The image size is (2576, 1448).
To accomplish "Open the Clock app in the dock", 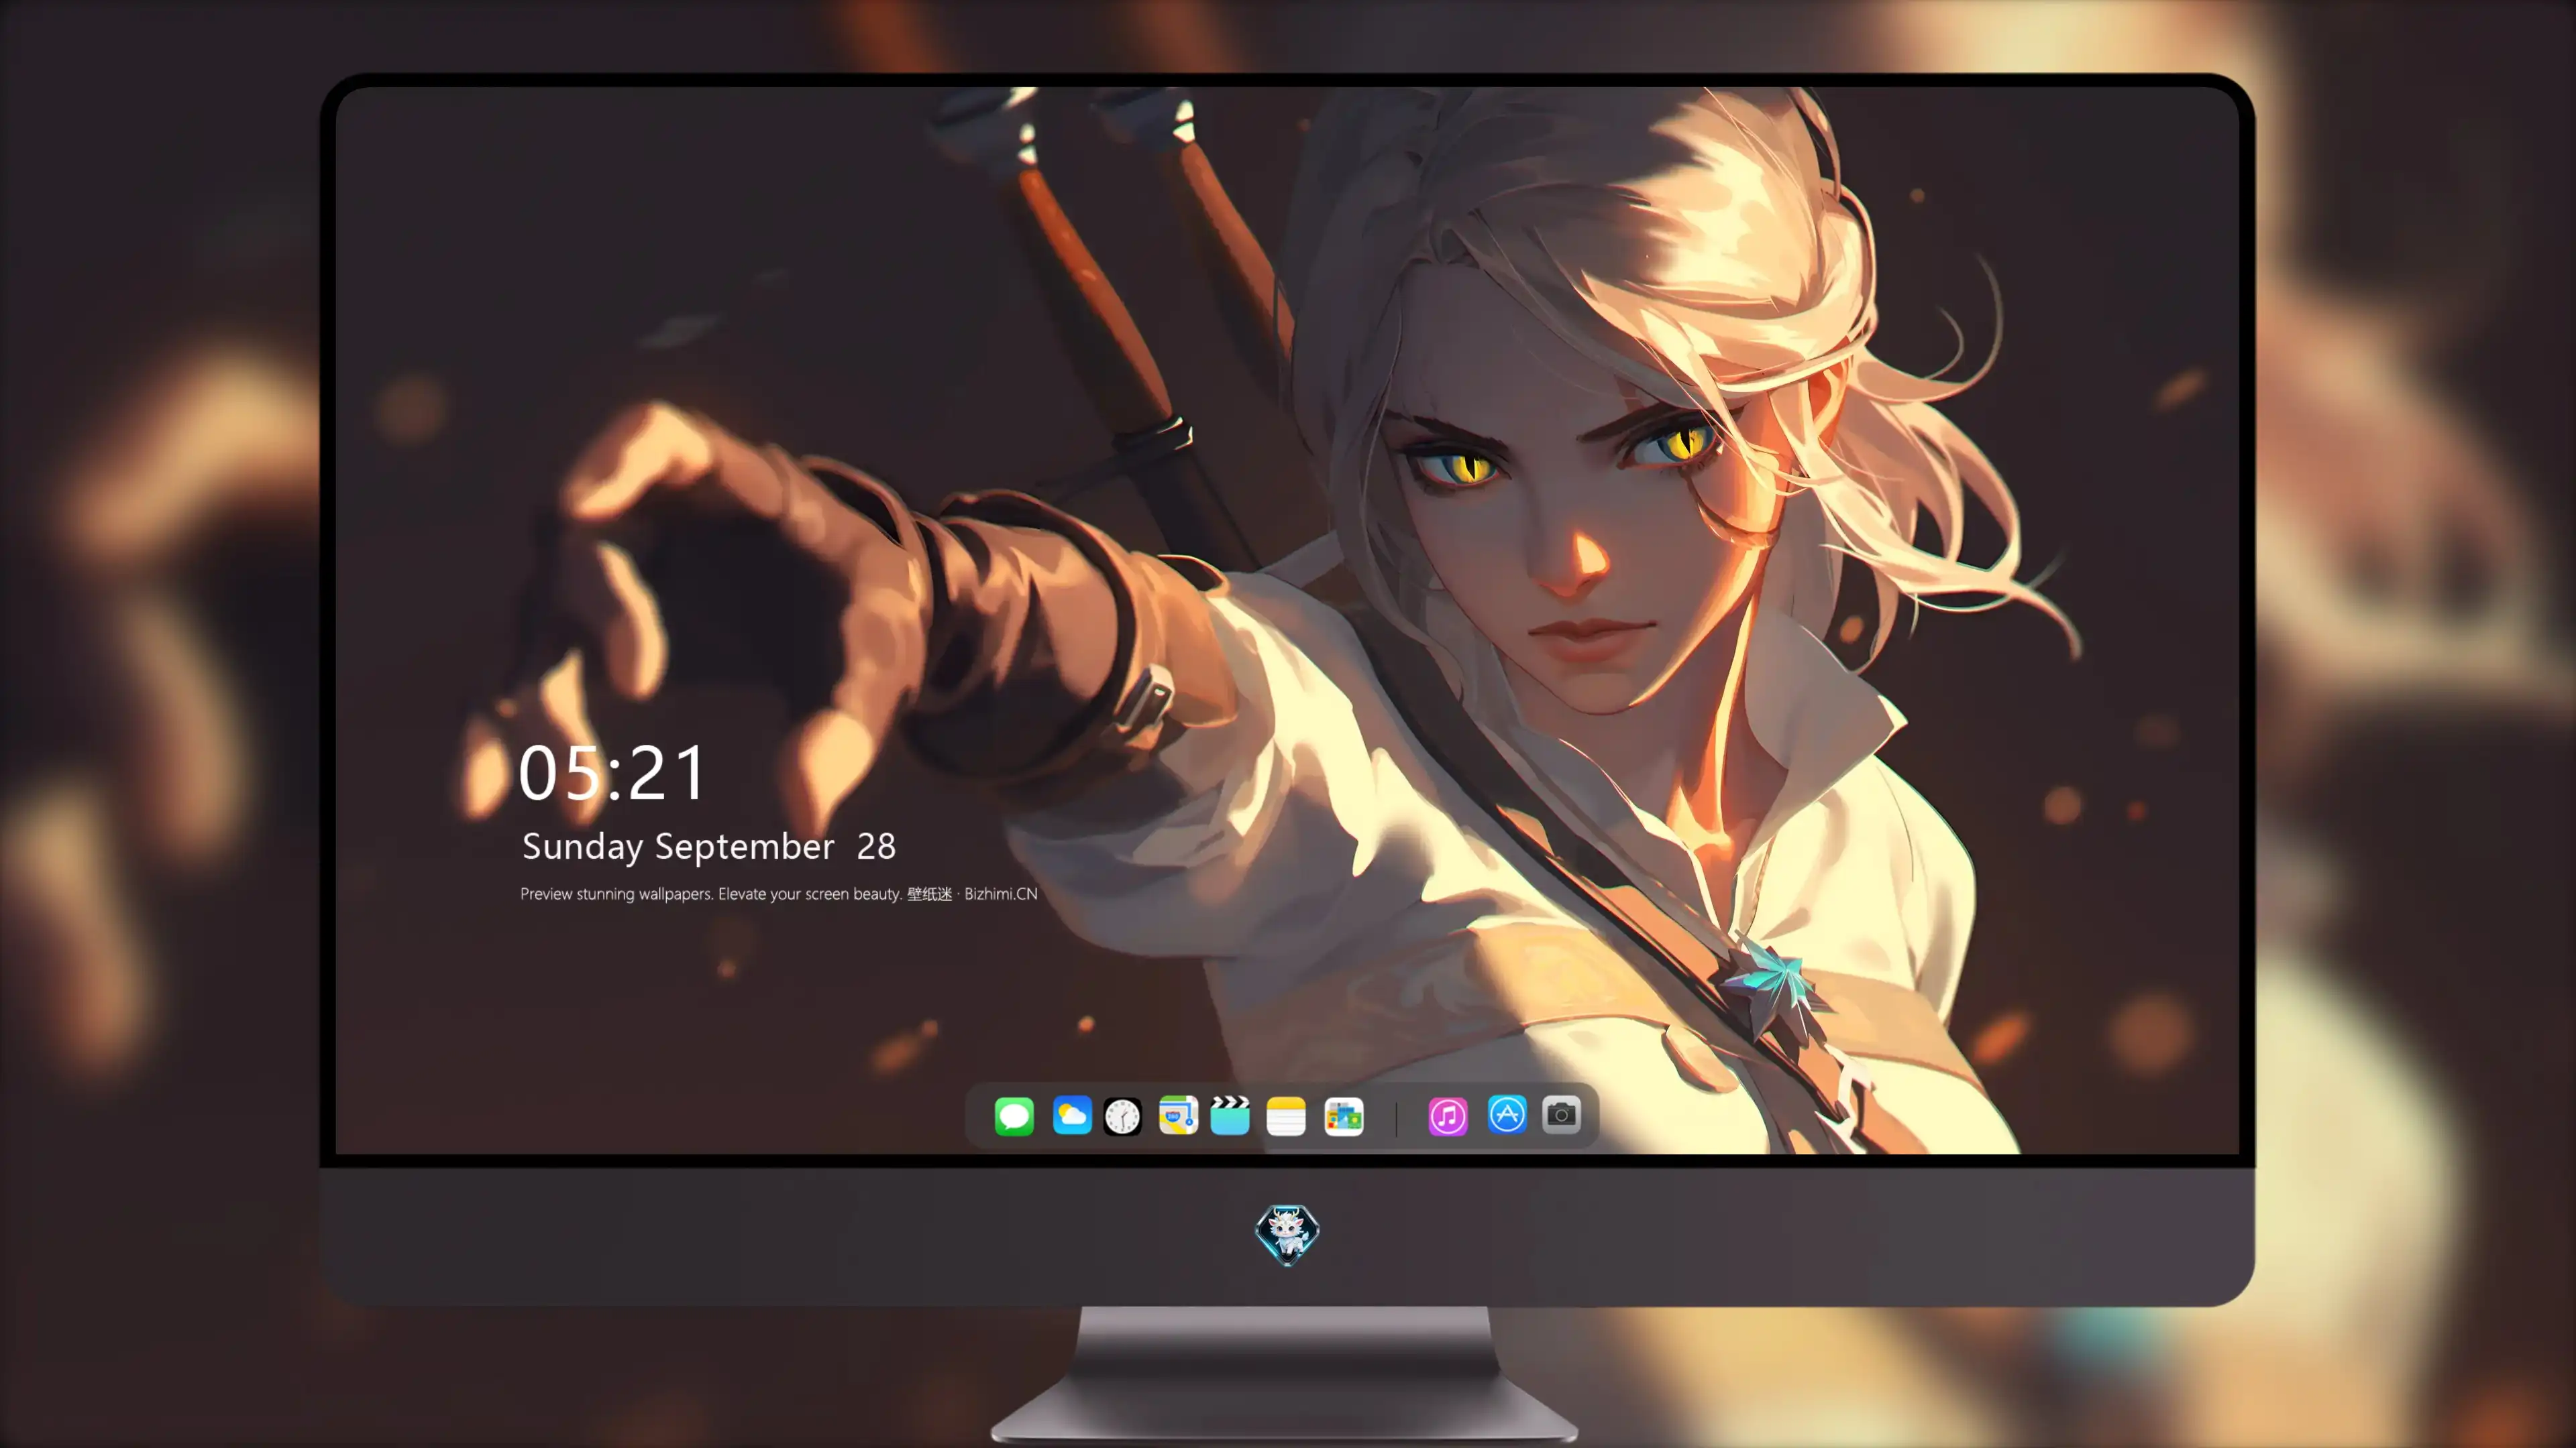I will point(1122,1116).
